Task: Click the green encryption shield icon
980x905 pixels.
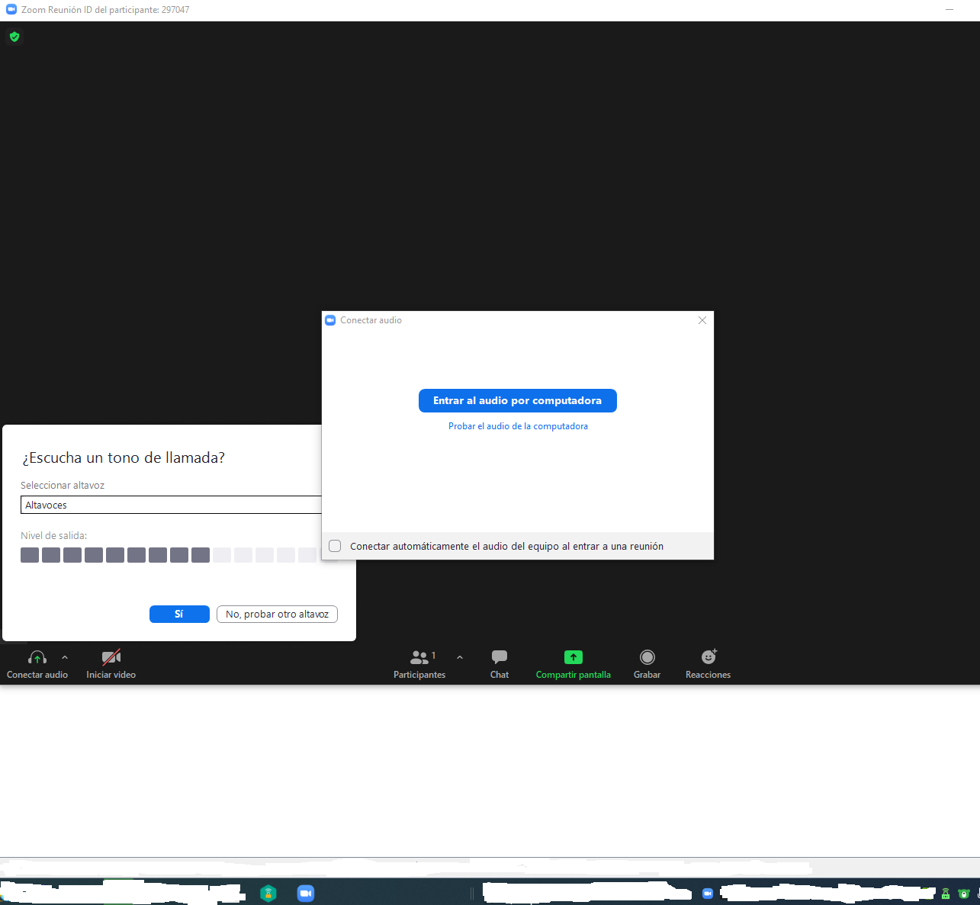Action: 14,37
